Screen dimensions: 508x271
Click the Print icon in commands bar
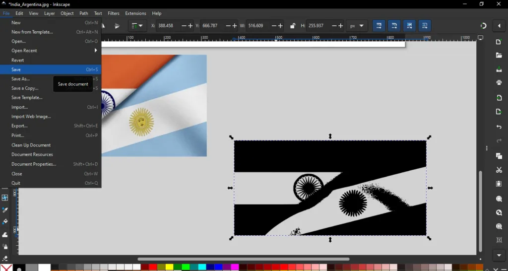(499, 83)
